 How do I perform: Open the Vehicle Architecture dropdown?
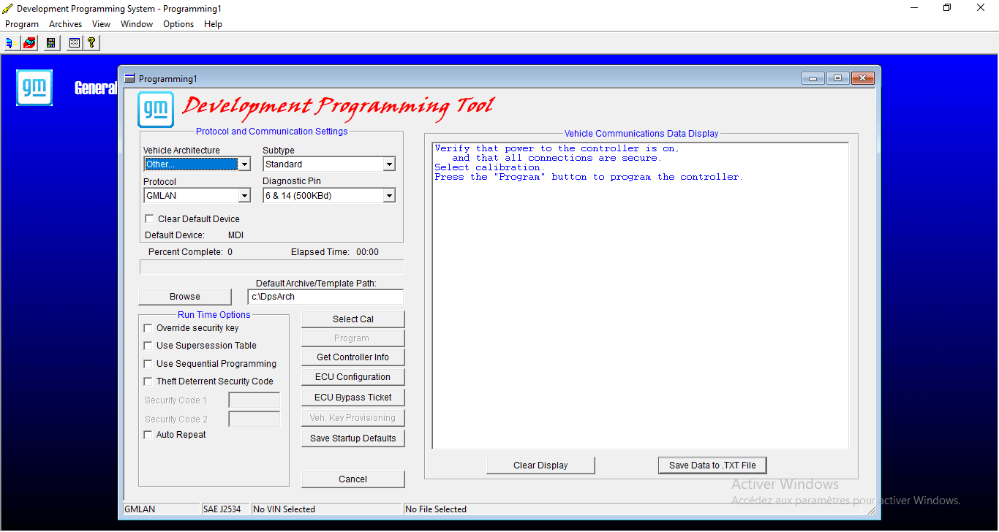click(244, 164)
